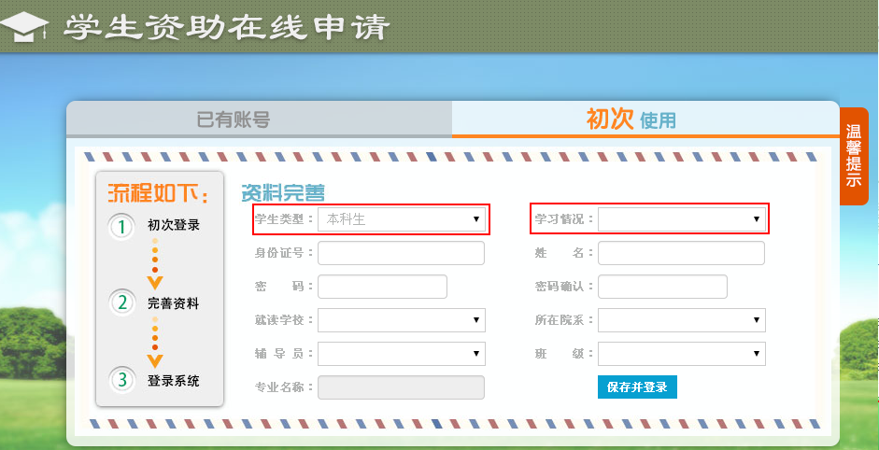Click the 保存并登录 button

[637, 387]
